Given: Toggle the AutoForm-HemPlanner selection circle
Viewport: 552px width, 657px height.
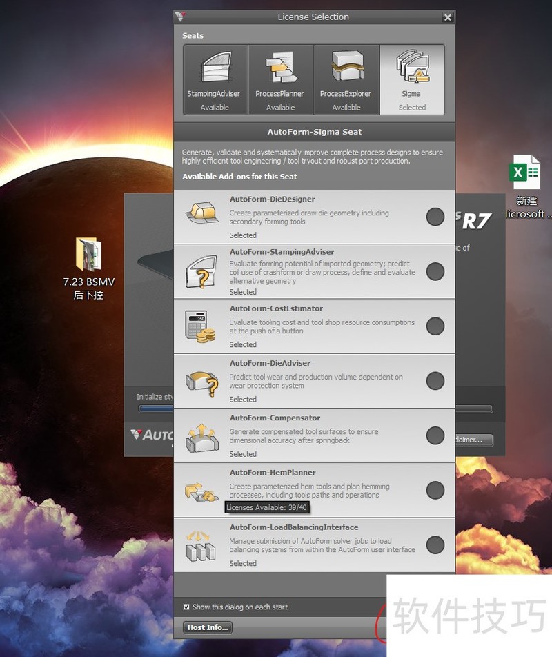Looking at the screenshot, I should pyautogui.click(x=435, y=490).
